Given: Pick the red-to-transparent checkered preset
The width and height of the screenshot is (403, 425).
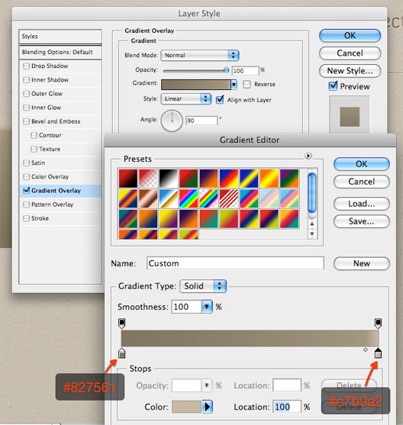Looking at the screenshot, I should (x=148, y=179).
